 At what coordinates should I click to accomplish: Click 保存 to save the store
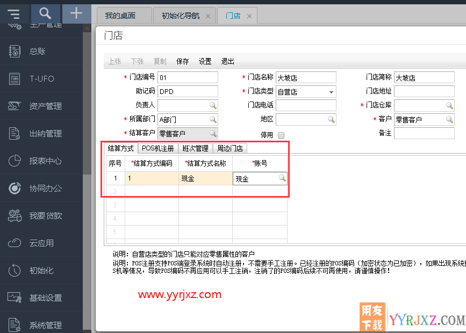[183, 61]
